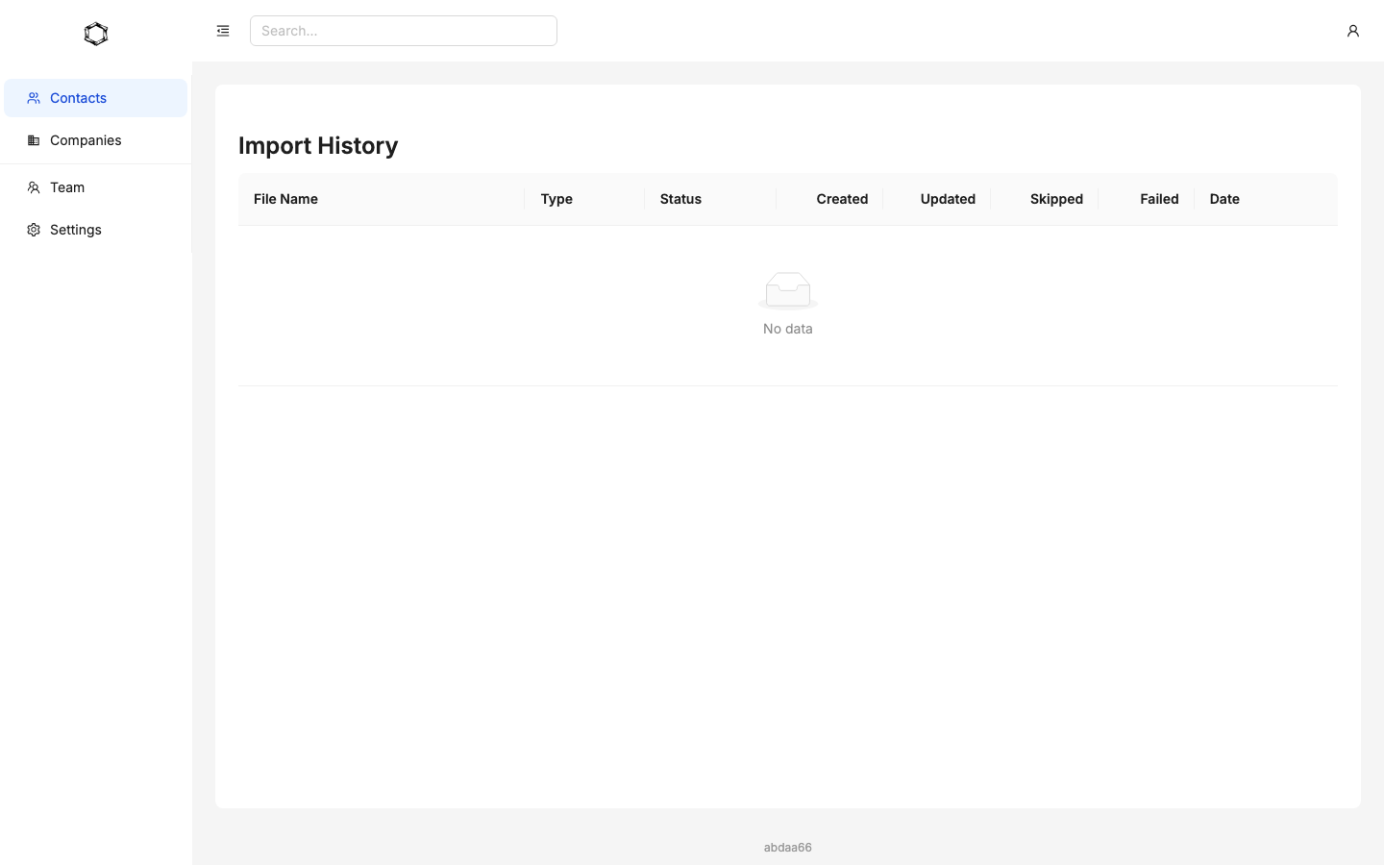Viewport: 1384px width, 865px height.
Task: Click the Contacts people icon in sidebar
Action: pos(34,98)
